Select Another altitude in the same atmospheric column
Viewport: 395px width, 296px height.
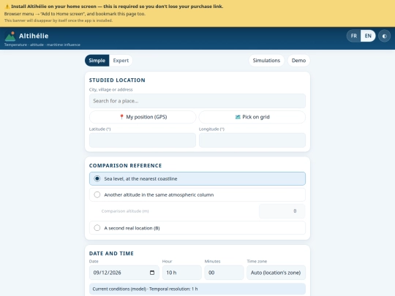pyautogui.click(x=197, y=195)
